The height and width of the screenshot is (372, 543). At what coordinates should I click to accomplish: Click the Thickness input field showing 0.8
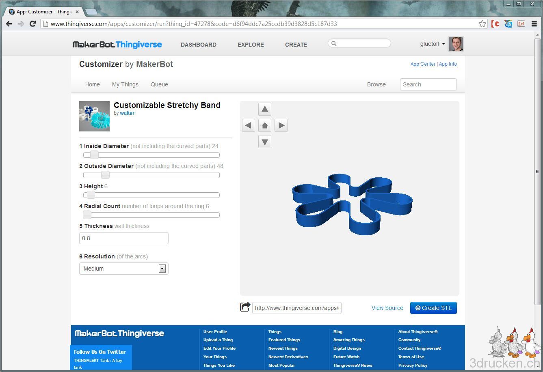coord(123,238)
